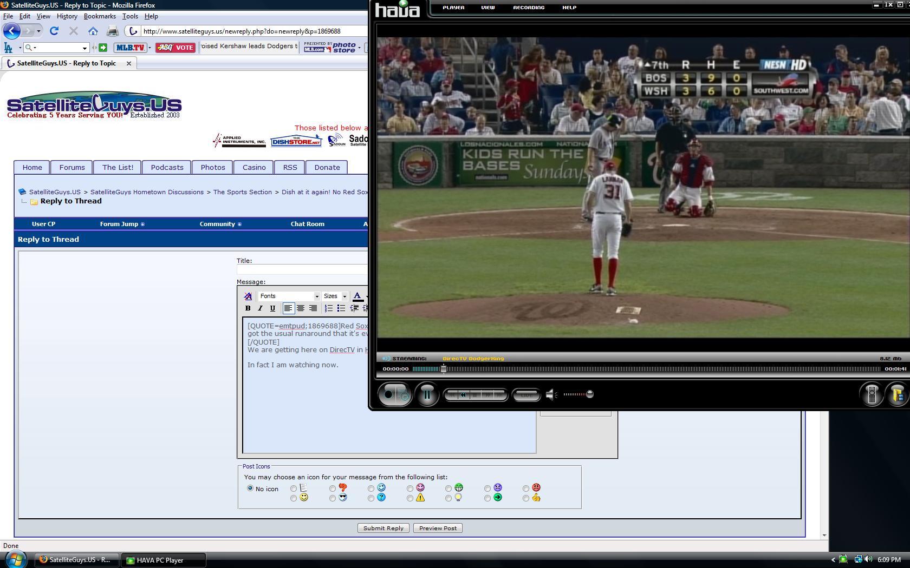Screen dimensions: 910x568
Task: Expand the Community menu
Action: (220, 224)
